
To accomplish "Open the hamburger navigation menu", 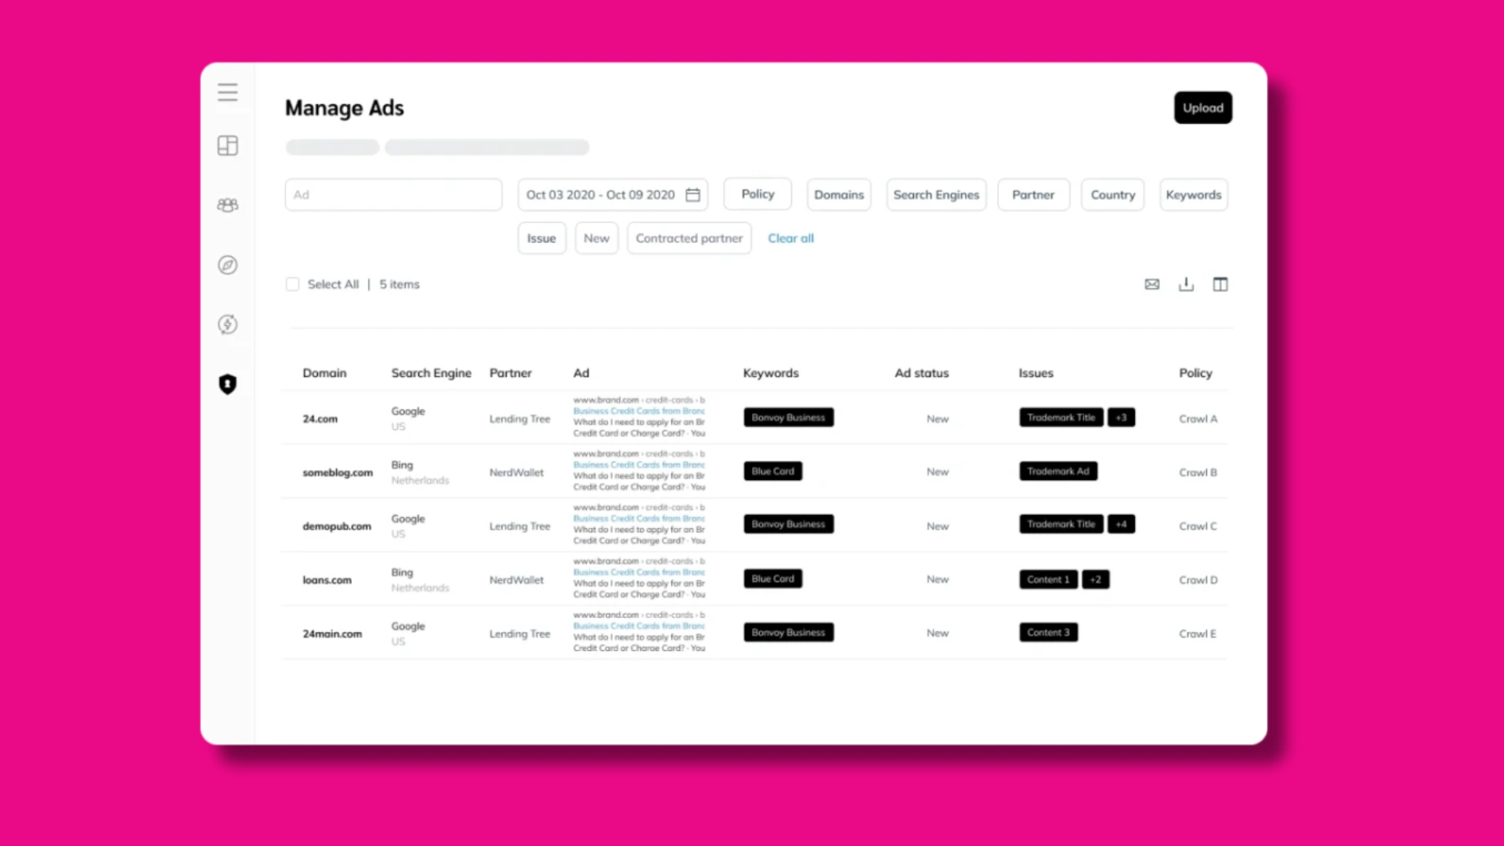I will coord(227,92).
